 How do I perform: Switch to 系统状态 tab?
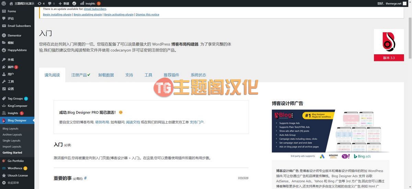pyautogui.click(x=198, y=75)
